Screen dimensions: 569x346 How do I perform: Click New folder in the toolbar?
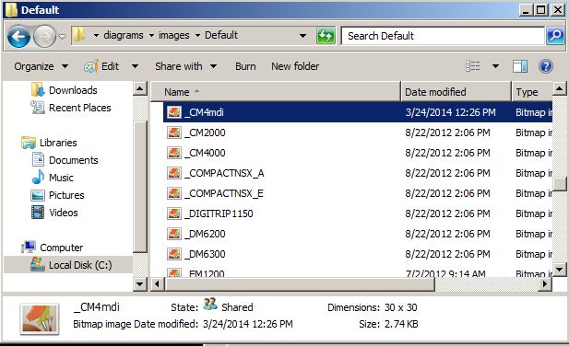(295, 66)
